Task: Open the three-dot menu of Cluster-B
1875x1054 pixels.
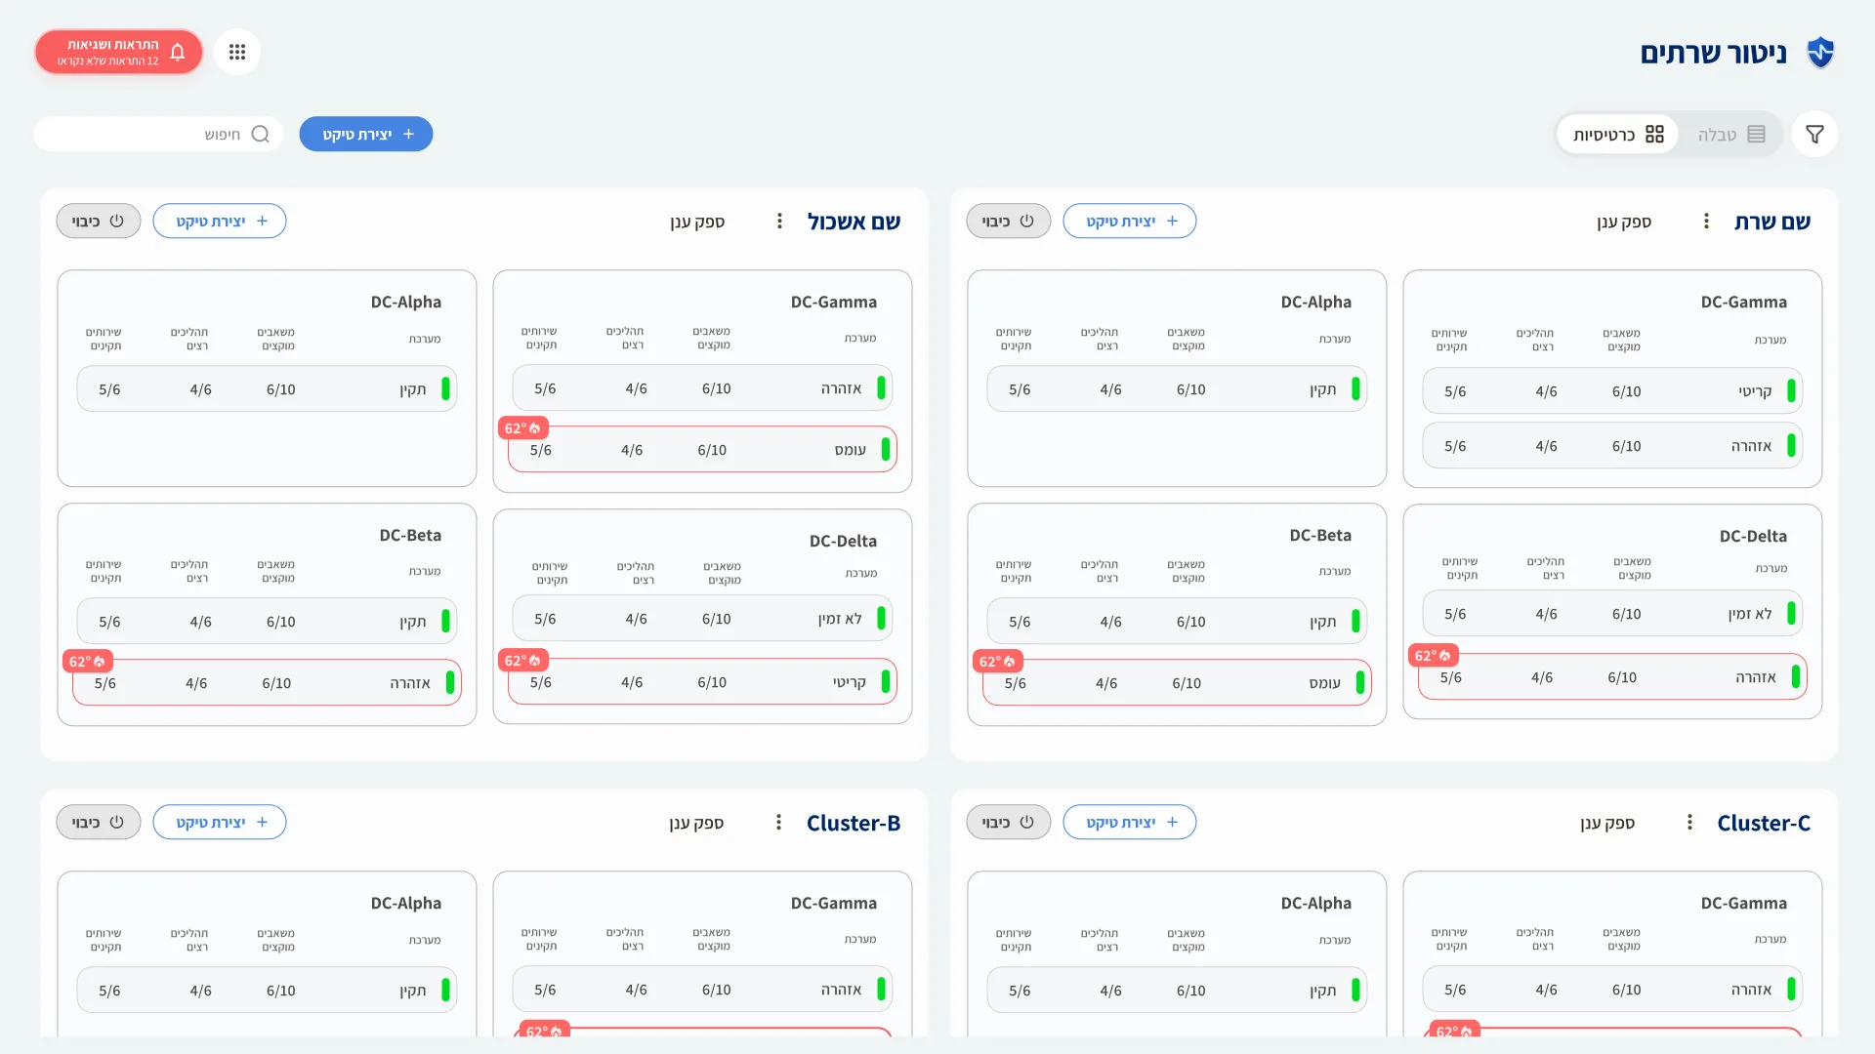Action: (x=778, y=823)
